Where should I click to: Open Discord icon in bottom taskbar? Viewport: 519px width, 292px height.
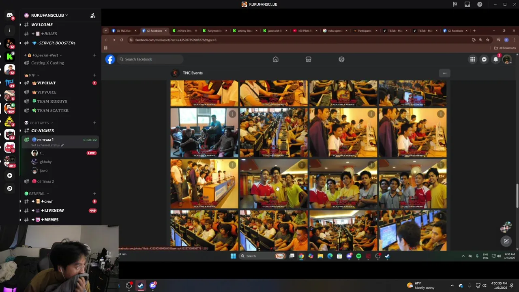point(153,286)
